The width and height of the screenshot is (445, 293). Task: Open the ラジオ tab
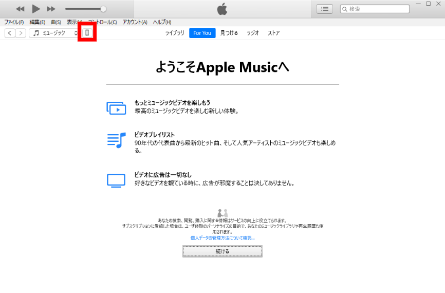click(x=253, y=33)
